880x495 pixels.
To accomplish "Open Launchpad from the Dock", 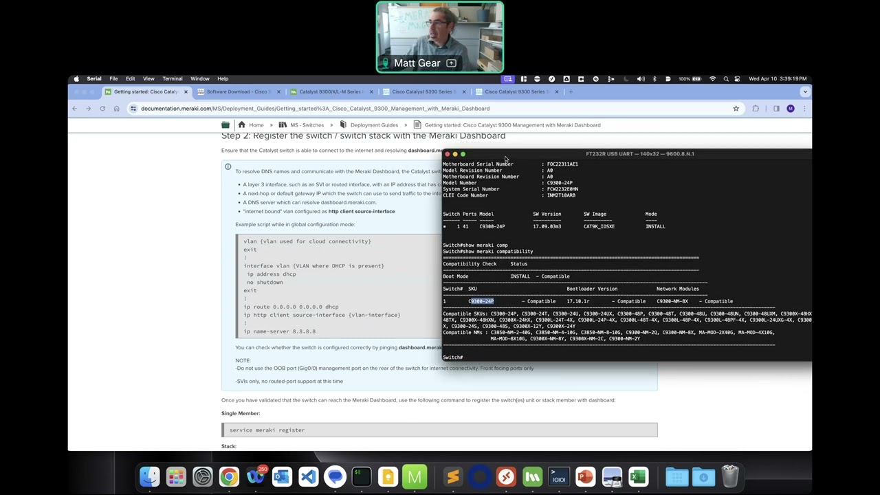I will pos(176,476).
